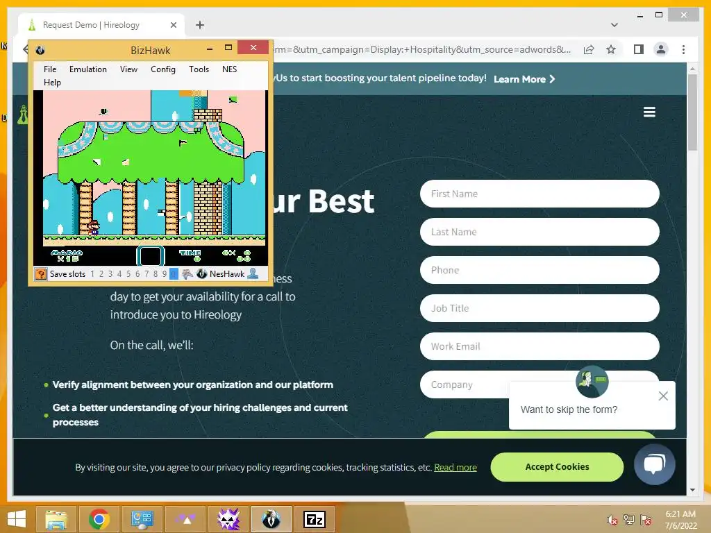Open a new Chrome tab
711x533 pixels.
[199, 25]
